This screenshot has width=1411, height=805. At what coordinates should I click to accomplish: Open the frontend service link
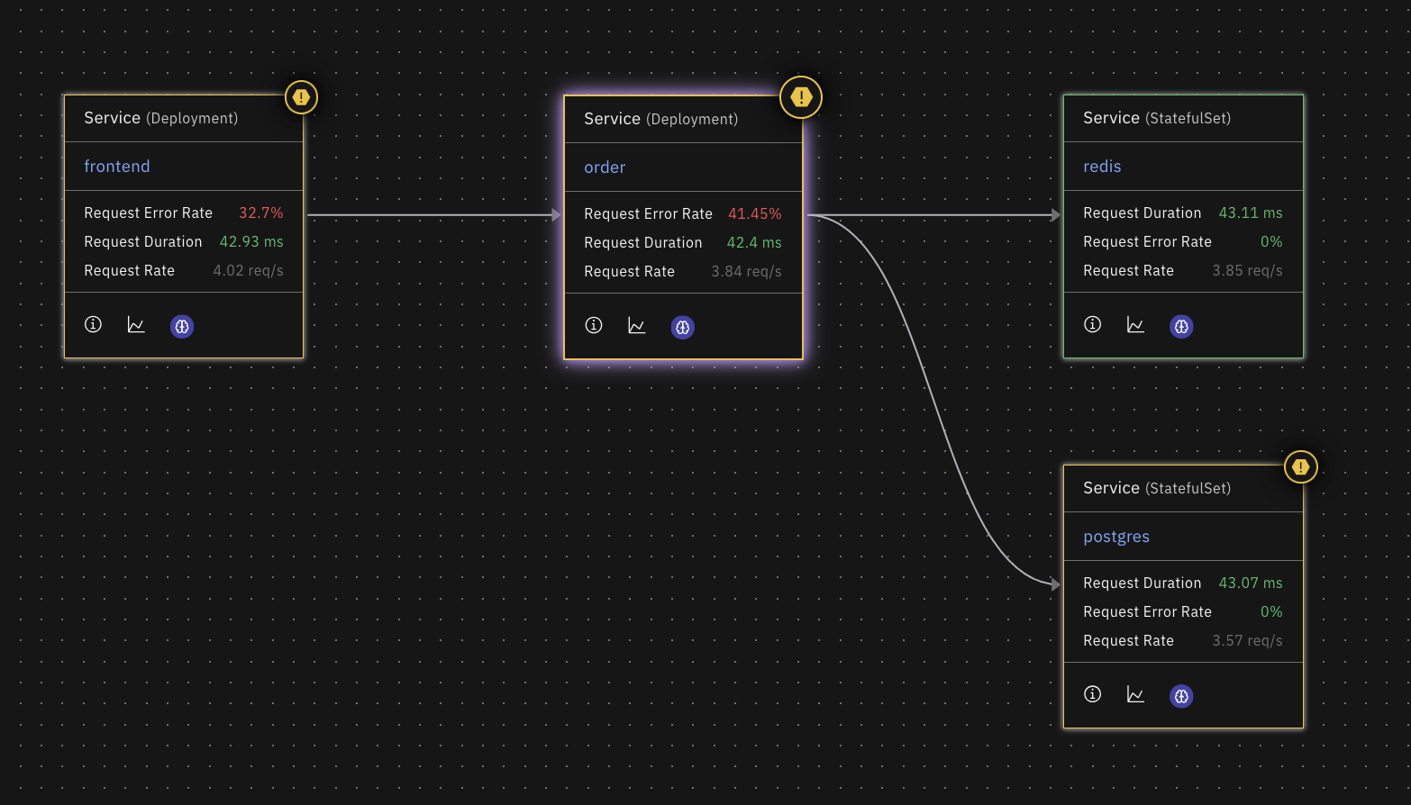[117, 166]
